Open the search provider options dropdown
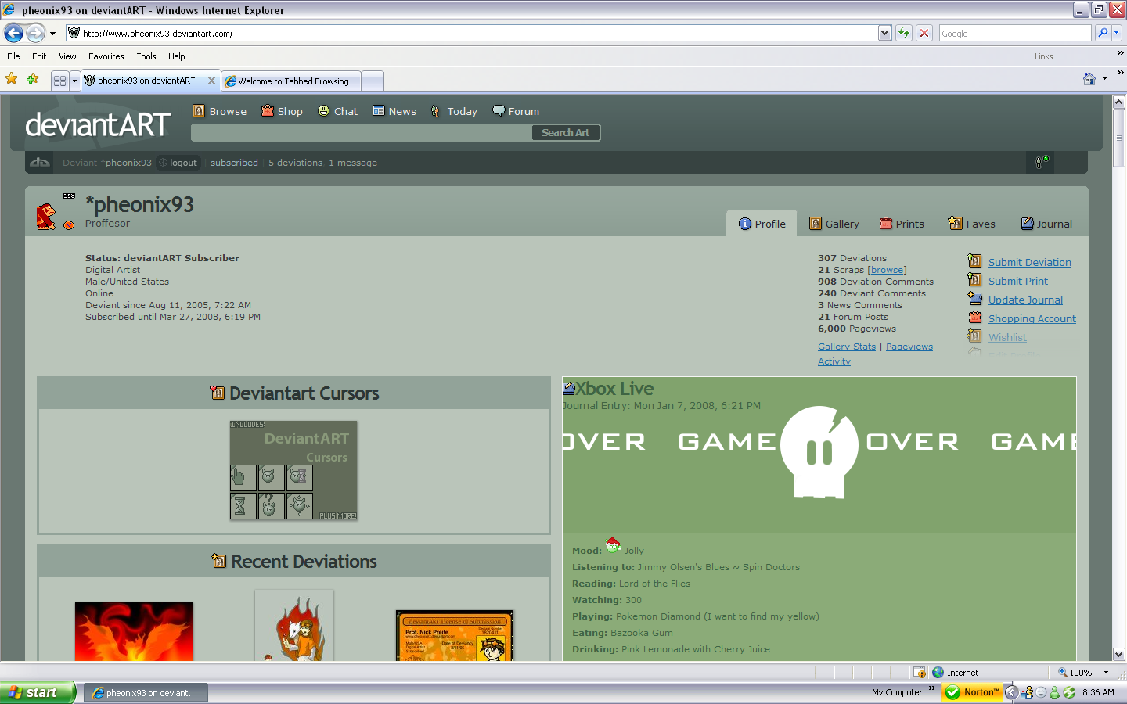Image resolution: width=1127 pixels, height=704 pixels. [1117, 33]
